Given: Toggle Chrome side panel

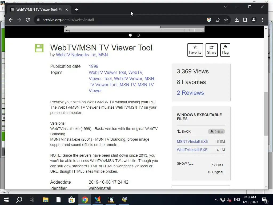Looking at the screenshot, I should tap(245, 20).
